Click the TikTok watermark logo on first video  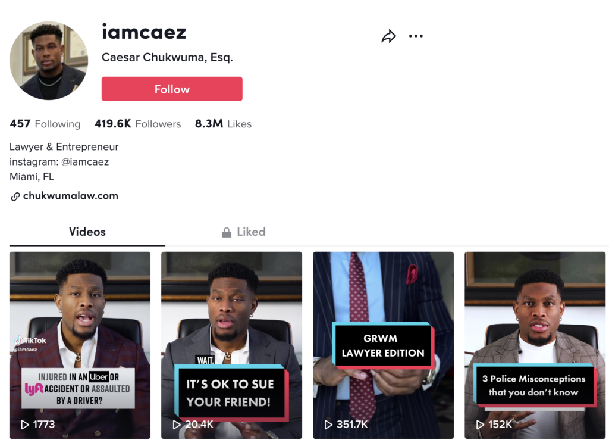click(19, 340)
